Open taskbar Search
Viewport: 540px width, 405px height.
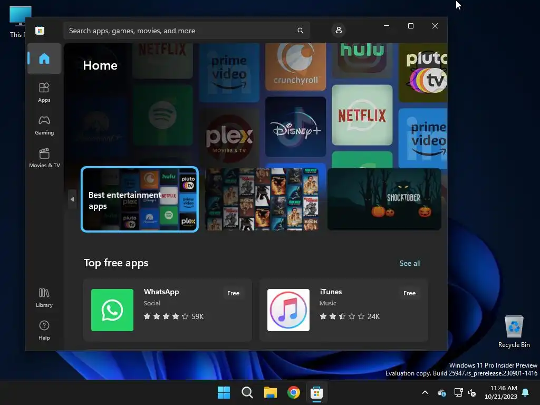[x=247, y=392]
